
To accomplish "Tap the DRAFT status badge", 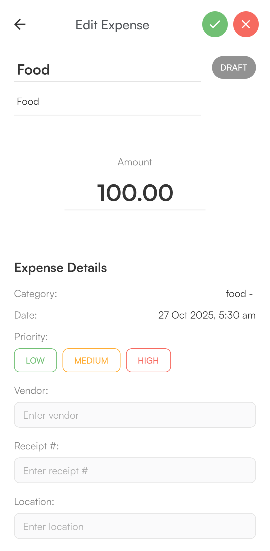I will (x=234, y=68).
